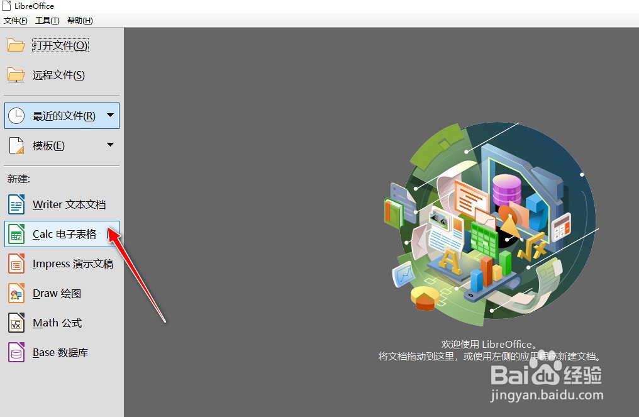Click the Open File folder icon
The height and width of the screenshot is (417, 639).
(x=16, y=45)
